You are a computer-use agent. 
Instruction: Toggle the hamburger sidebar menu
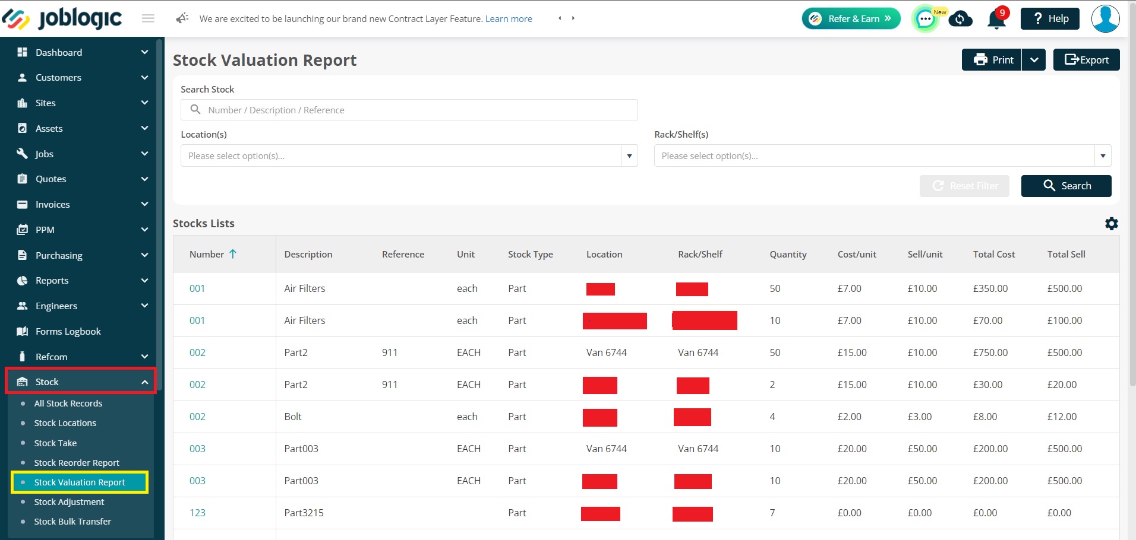[149, 18]
